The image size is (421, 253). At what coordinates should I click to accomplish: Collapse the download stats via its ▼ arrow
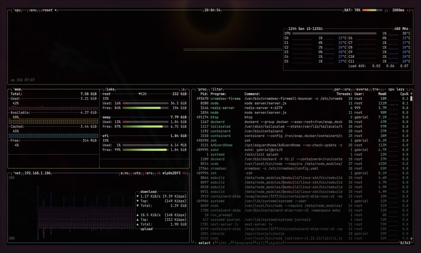(138, 196)
